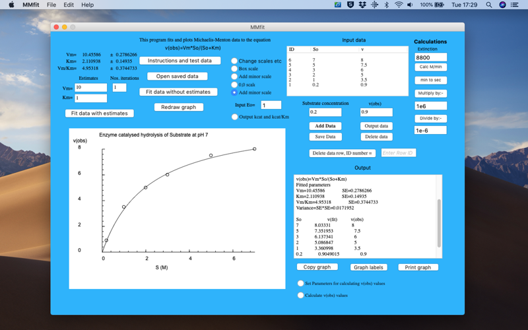The image size is (528, 330).
Task: Click the v(obs) input field
Action: click(376, 112)
